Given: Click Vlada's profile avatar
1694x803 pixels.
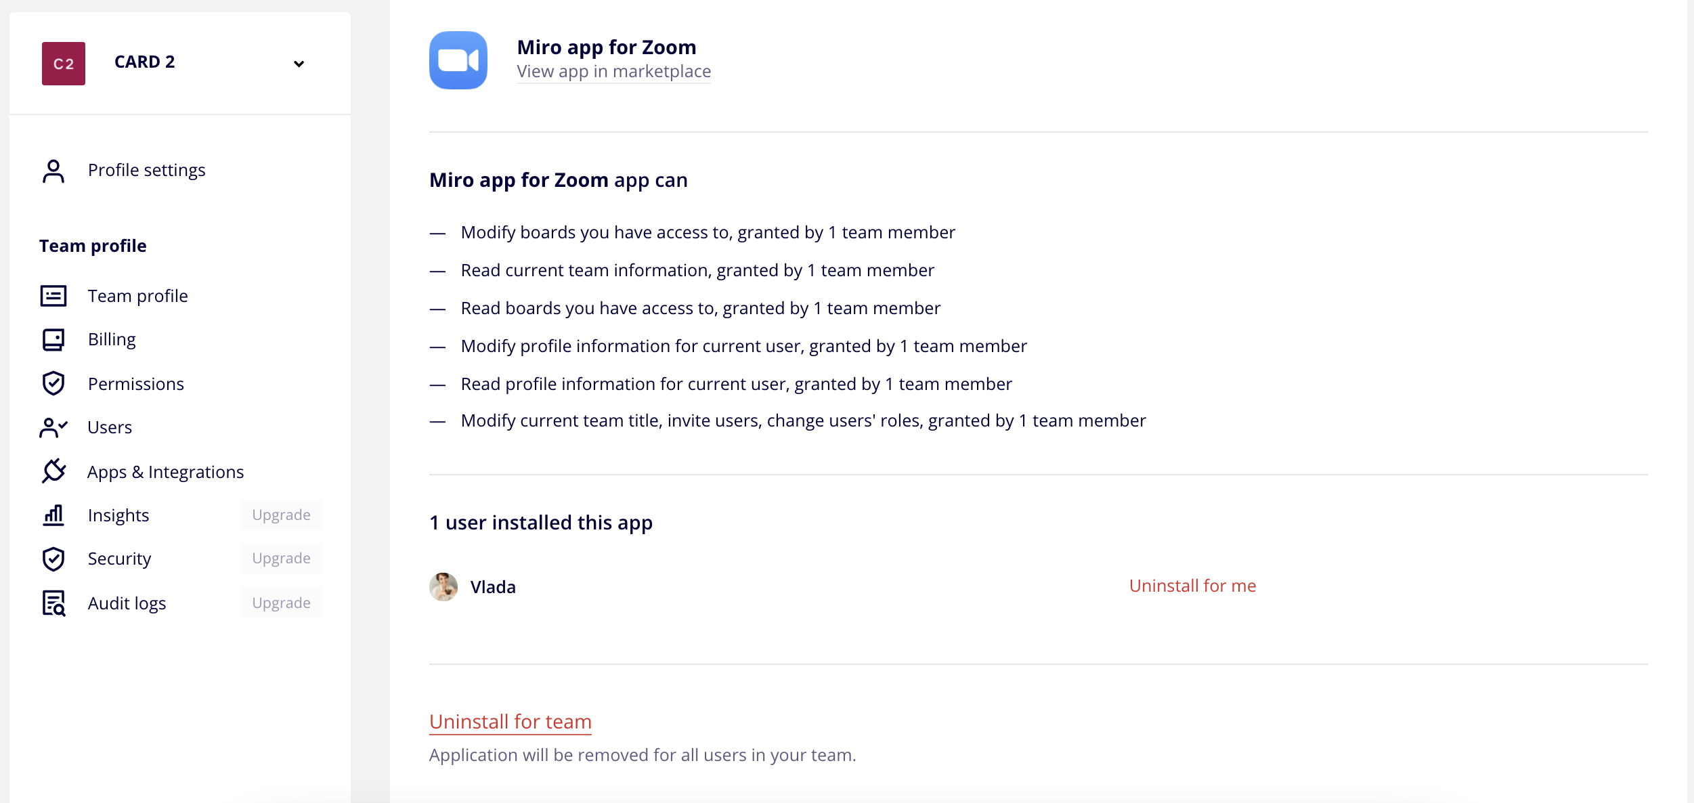Looking at the screenshot, I should click(x=443, y=586).
